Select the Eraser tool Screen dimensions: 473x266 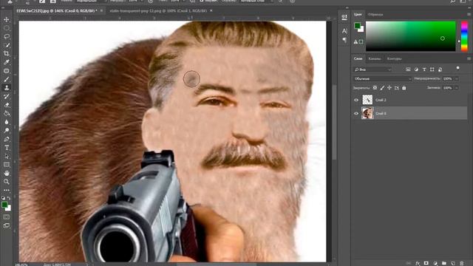point(7,105)
